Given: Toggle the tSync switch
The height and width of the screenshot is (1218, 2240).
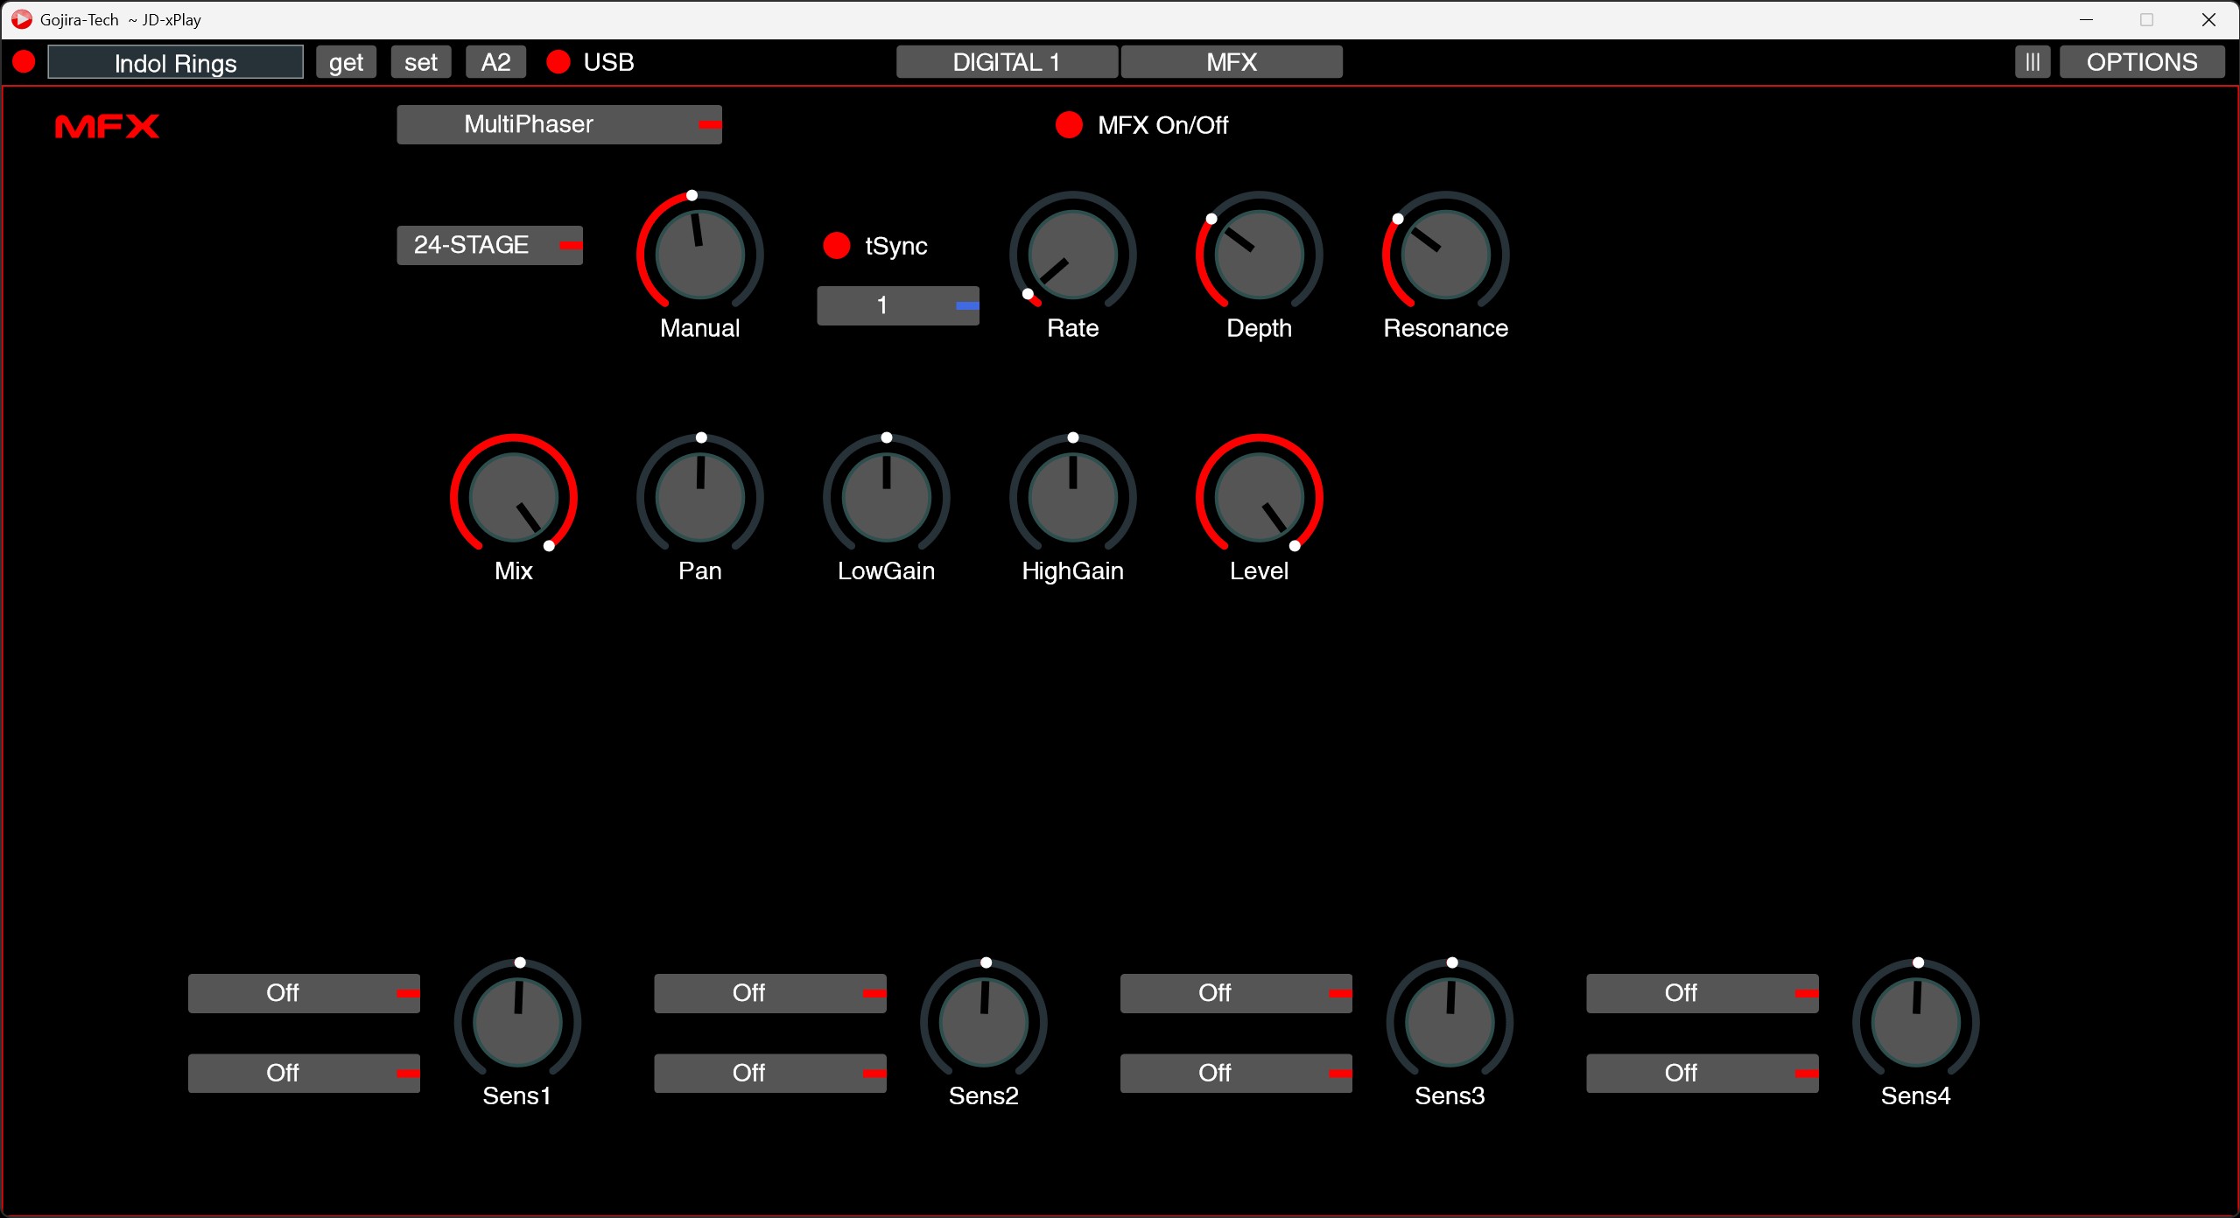Looking at the screenshot, I should [837, 246].
